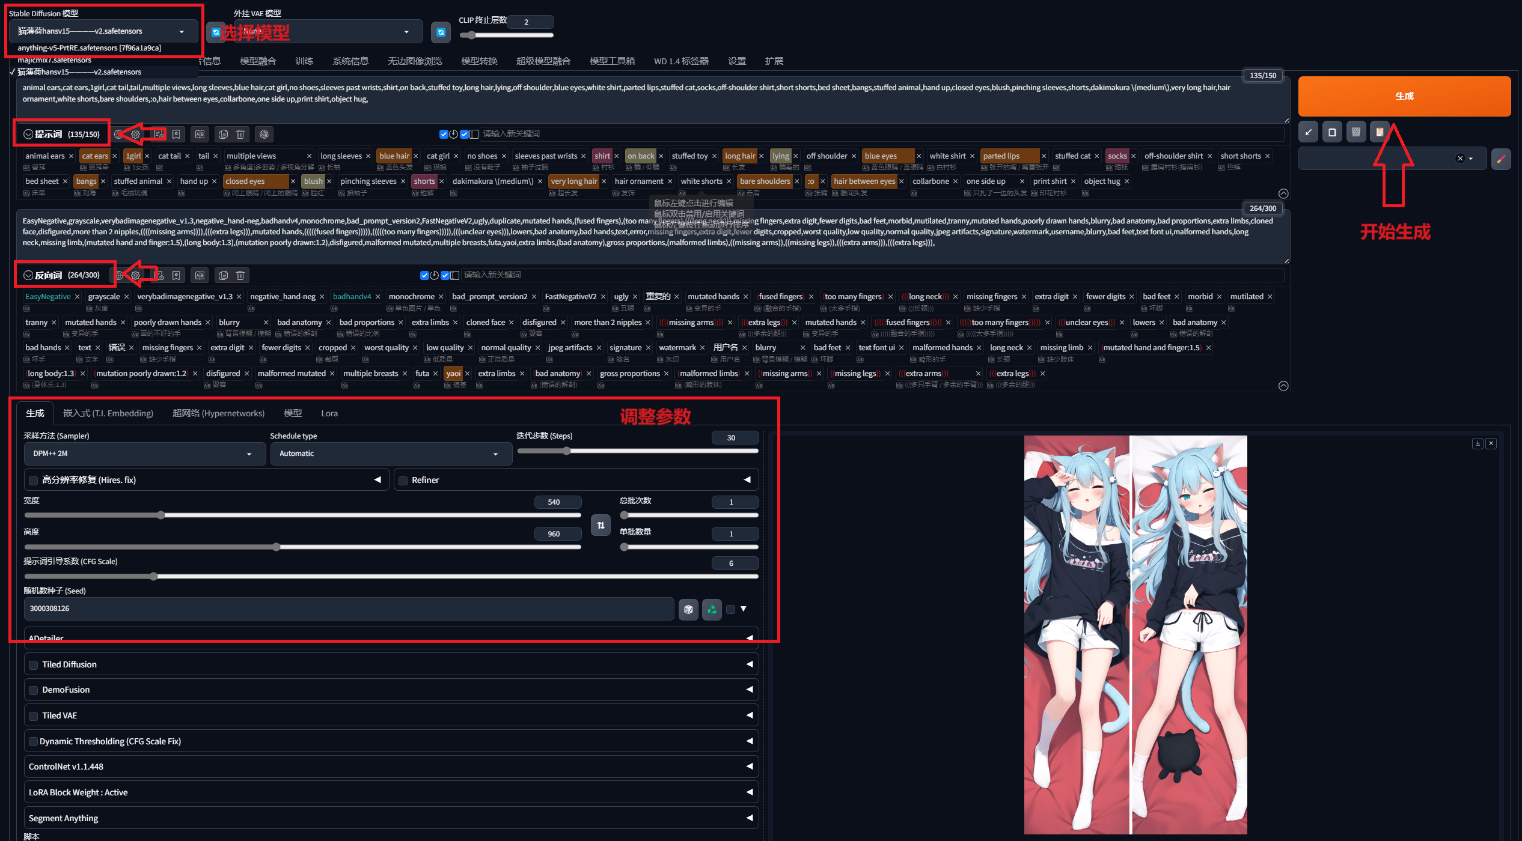The width and height of the screenshot is (1522, 841).
Task: Translate negative prompt with A|B icon
Action: [x=200, y=275]
